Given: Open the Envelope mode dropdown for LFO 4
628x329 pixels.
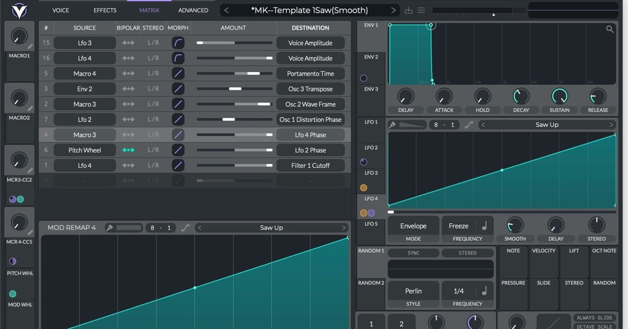Looking at the screenshot, I should pyautogui.click(x=413, y=225).
